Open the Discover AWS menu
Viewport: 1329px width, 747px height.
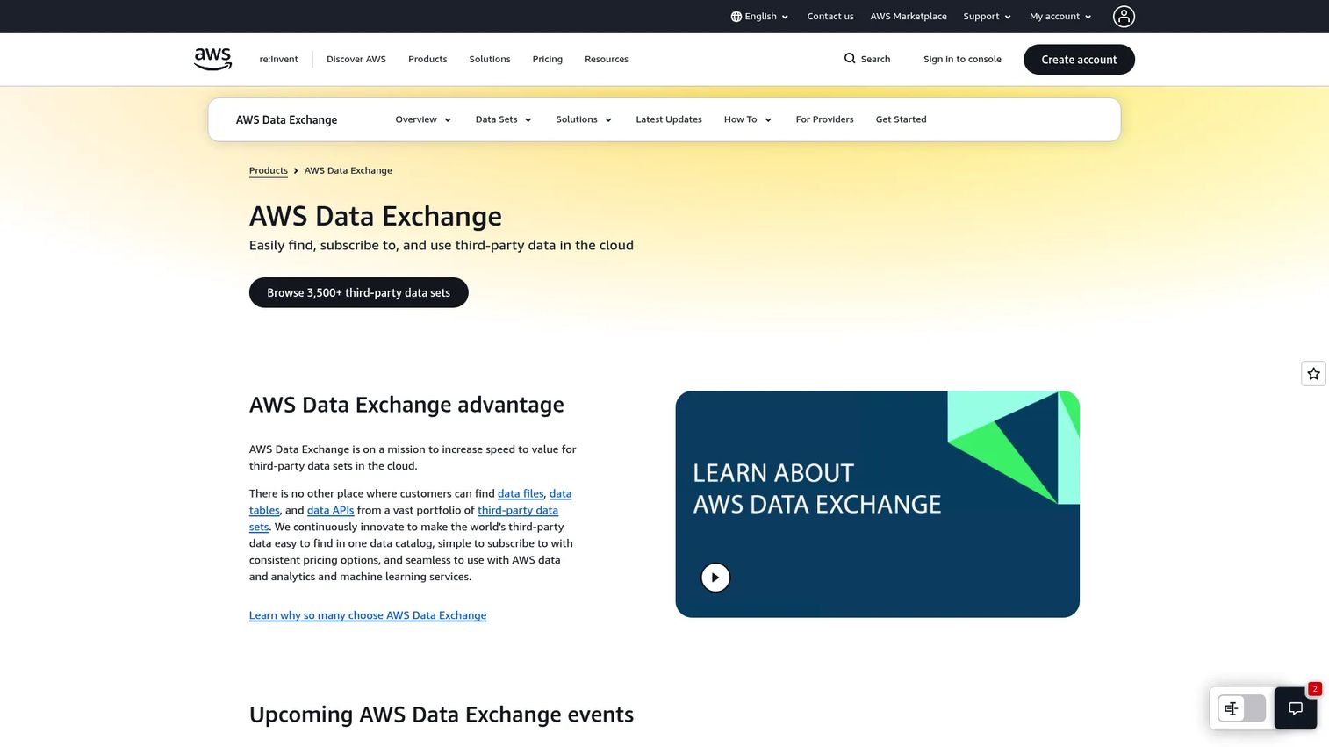click(x=356, y=59)
